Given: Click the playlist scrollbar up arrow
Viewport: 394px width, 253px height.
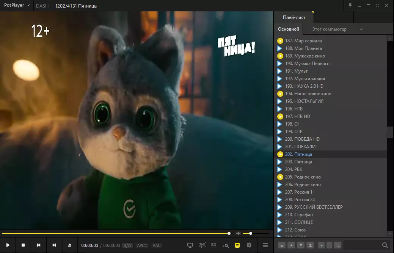Looking at the screenshot, I should 390,38.
